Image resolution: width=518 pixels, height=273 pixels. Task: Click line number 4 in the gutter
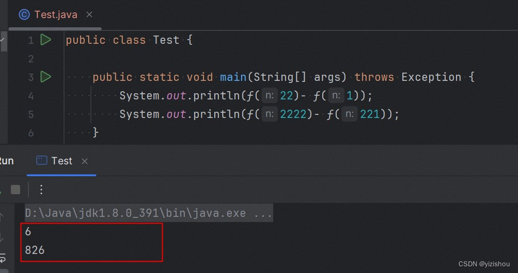[31, 96]
